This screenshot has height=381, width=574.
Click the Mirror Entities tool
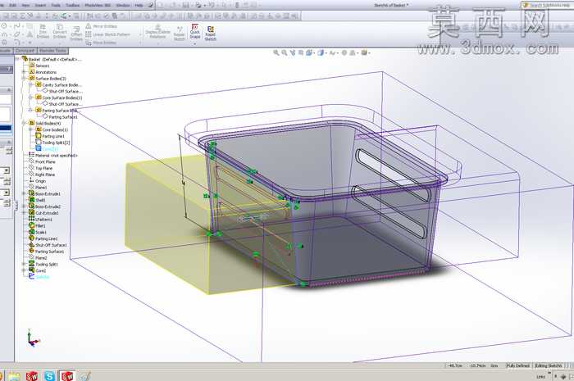pos(102,26)
